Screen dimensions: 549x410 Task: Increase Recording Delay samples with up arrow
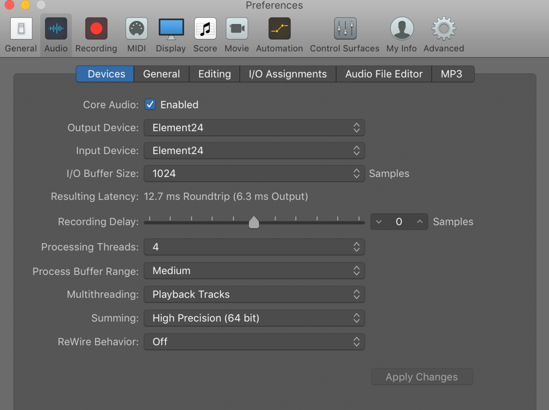(420, 222)
